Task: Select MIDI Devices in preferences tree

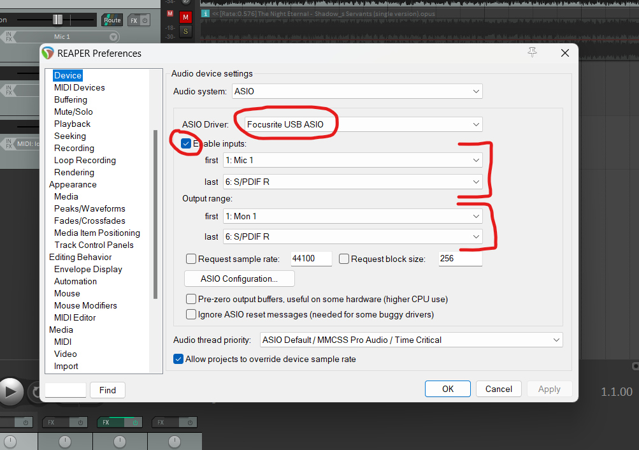Action: [79, 87]
